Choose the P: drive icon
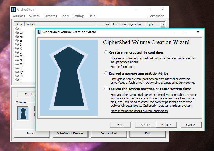The image size is (214, 151). pos(17,68)
